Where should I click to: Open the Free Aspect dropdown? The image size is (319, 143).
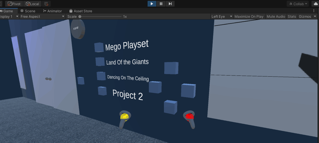click(x=42, y=16)
